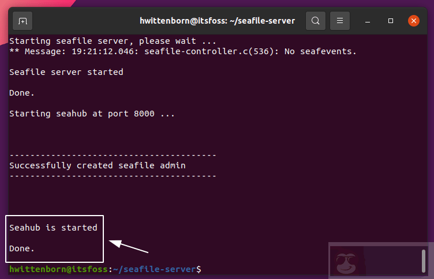The width and height of the screenshot is (434, 279).
Task: Open a new terminal tab
Action: [23, 21]
